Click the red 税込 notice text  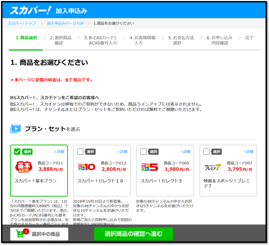51,80
